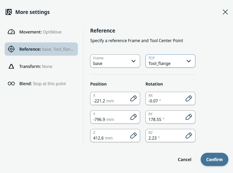Screen dimensions: 233x173
Task: Edit the RX rotation via pencil icon
Action: (188, 98)
